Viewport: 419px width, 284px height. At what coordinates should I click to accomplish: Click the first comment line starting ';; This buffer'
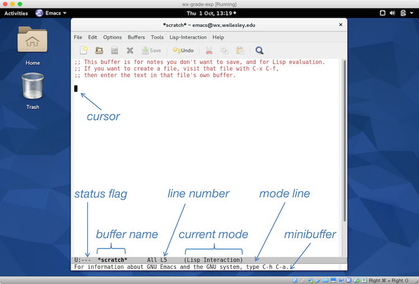coord(199,61)
